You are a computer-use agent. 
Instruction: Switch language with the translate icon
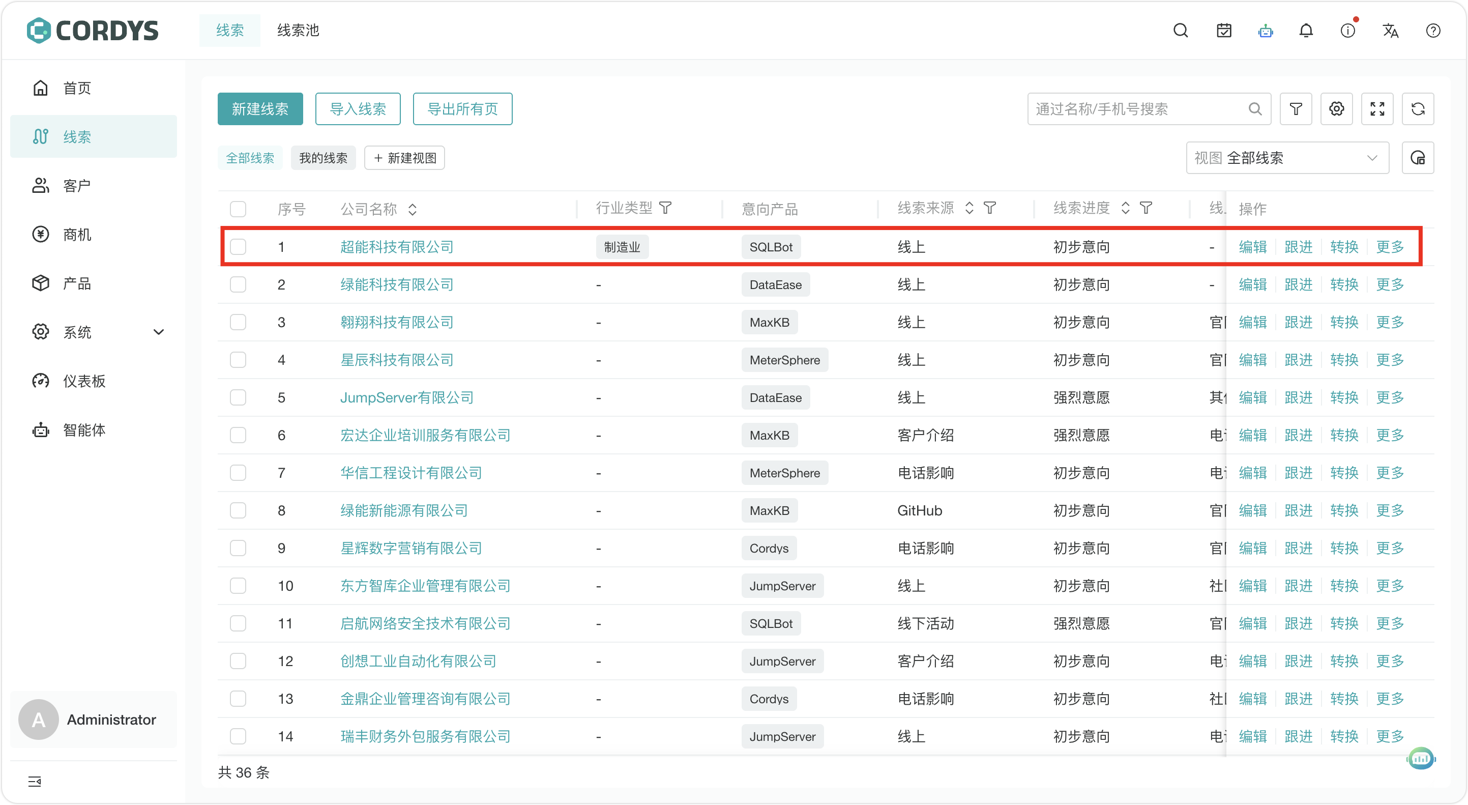[1391, 31]
